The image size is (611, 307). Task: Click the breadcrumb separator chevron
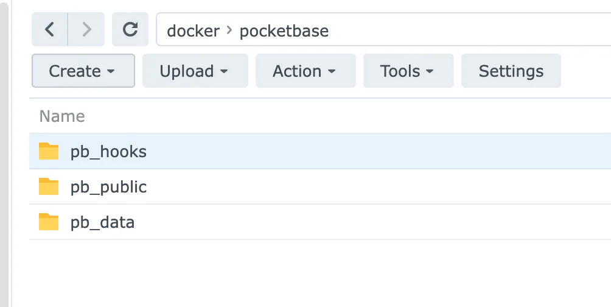(229, 30)
